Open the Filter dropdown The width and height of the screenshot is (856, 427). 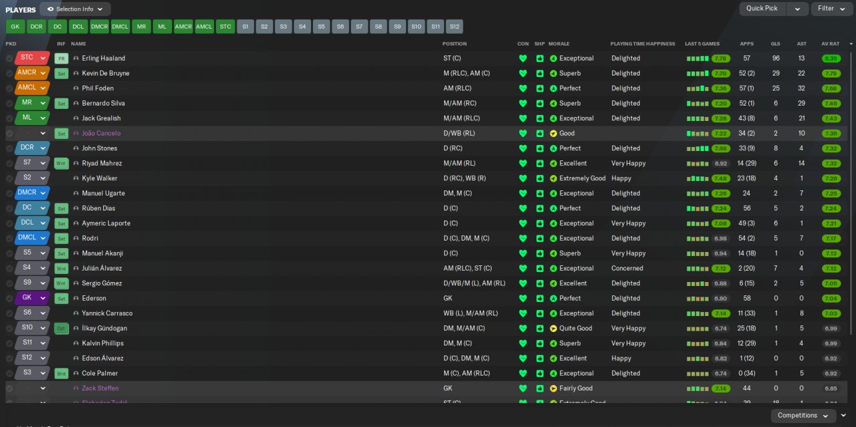(832, 9)
